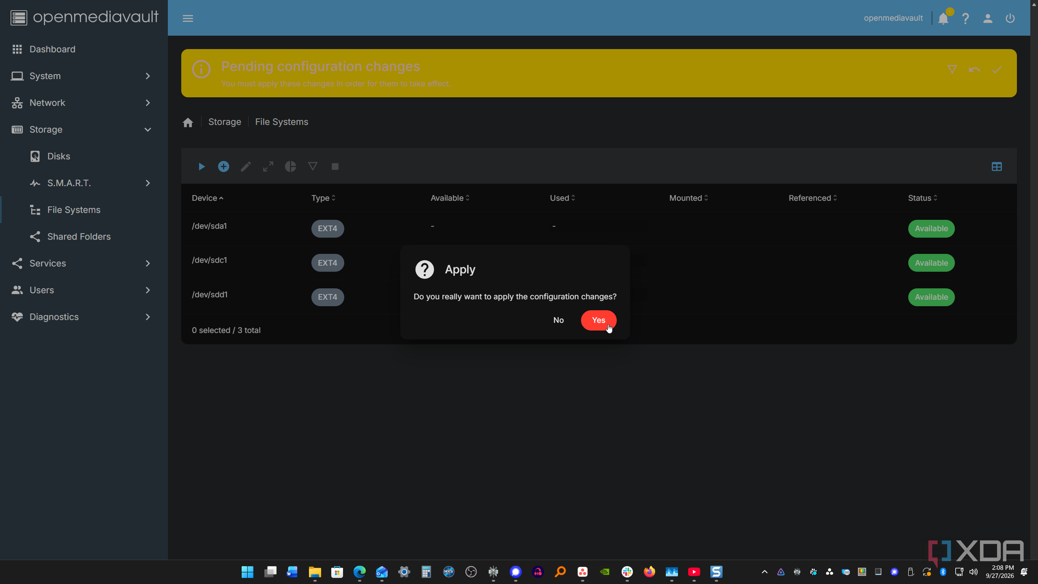Expand the Network menu

(x=84, y=103)
